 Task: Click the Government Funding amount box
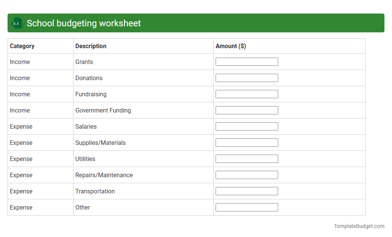coord(247,110)
